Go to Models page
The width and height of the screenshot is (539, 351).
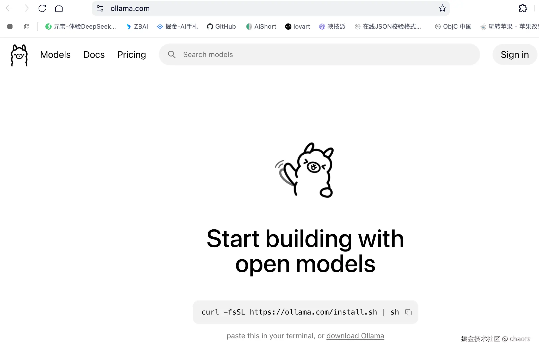[55, 55]
